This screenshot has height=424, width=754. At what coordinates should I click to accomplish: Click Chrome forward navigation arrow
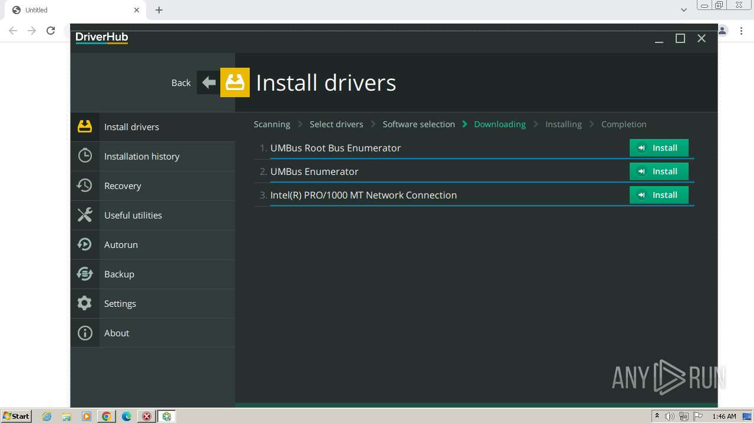[32, 31]
